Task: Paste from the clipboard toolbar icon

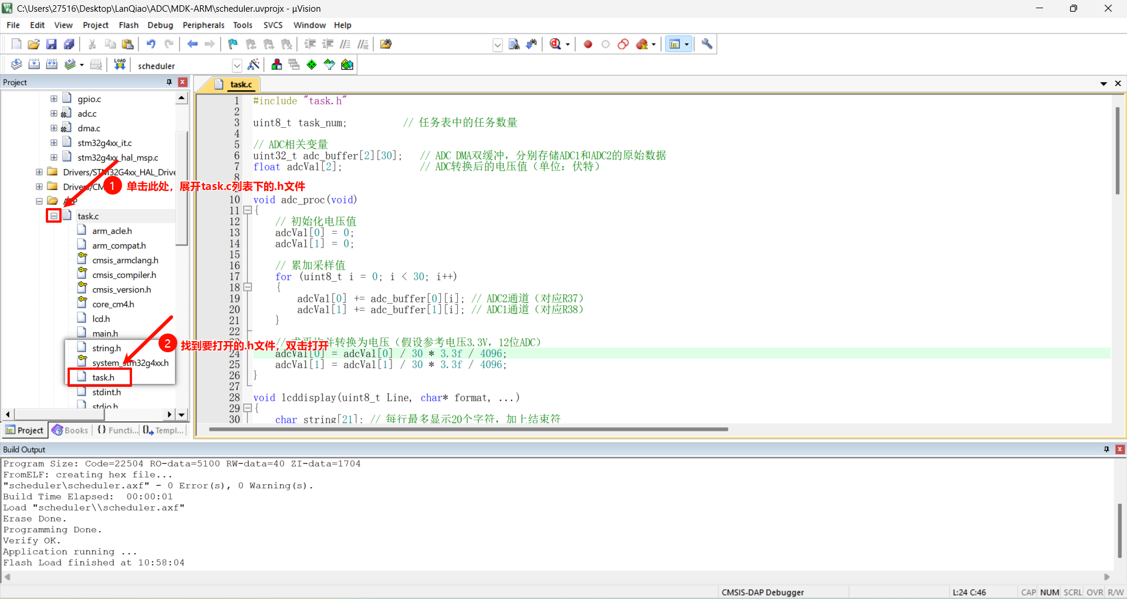Action: [x=127, y=44]
